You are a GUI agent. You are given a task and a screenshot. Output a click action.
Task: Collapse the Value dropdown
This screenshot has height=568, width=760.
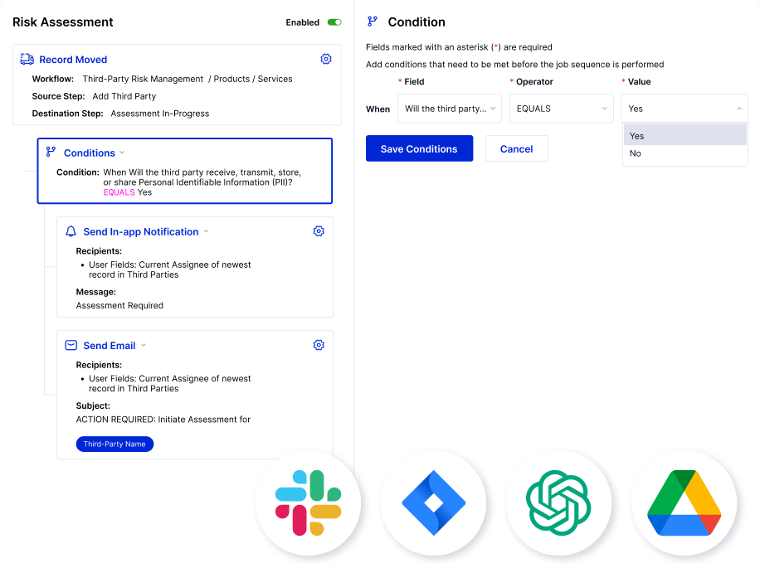[x=684, y=109]
